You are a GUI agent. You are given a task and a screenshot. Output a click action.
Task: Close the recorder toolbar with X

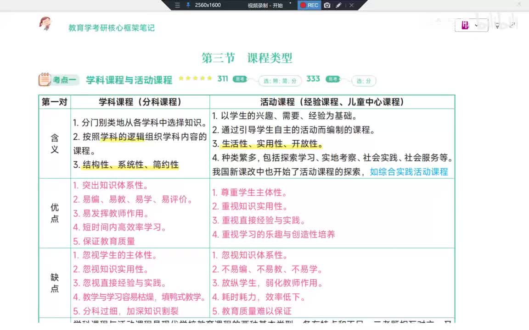point(351,5)
